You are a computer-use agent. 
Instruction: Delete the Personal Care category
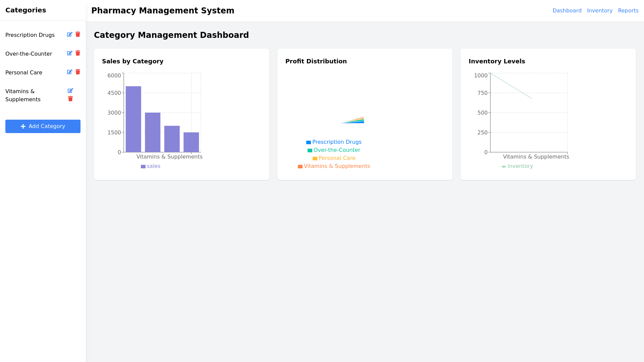pyautogui.click(x=78, y=72)
